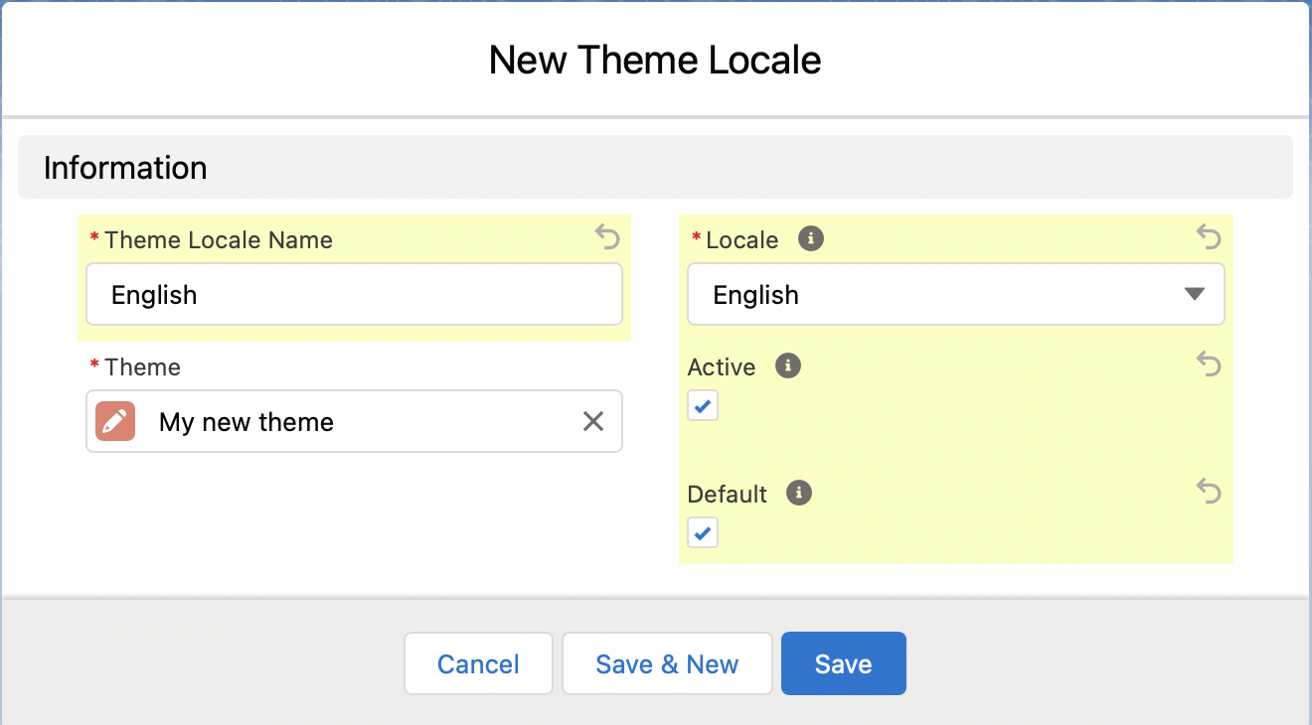Screen dimensions: 1312x725
Task: Clear 'My new theme' selection with X
Action: pos(592,421)
